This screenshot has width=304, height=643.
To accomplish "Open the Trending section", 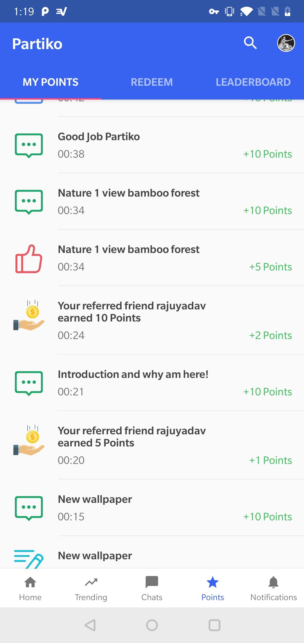I will coord(91,588).
